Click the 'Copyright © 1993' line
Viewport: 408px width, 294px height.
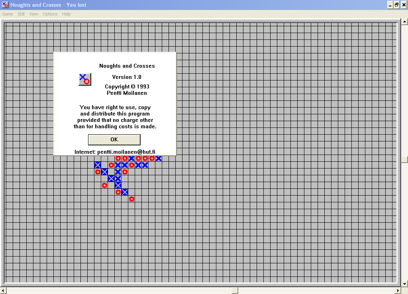click(127, 86)
